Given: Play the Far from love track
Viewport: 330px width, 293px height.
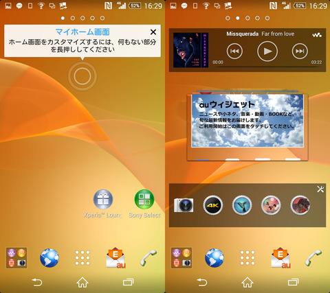Looking at the screenshot, I should point(267,51).
